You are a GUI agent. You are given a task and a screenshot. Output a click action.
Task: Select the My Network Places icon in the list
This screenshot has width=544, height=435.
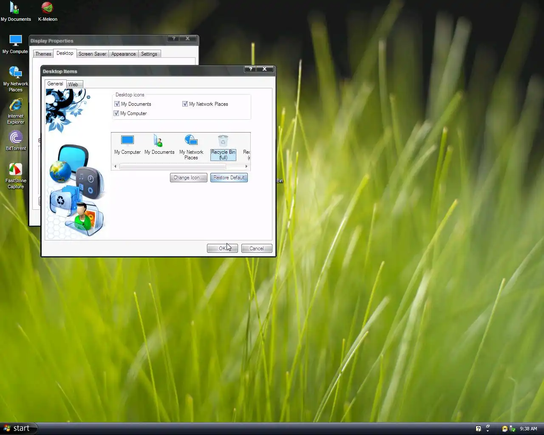(191, 147)
